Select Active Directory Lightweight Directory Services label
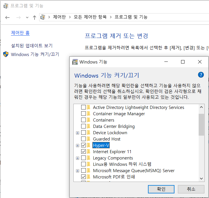The image size is (209, 198). (138, 107)
